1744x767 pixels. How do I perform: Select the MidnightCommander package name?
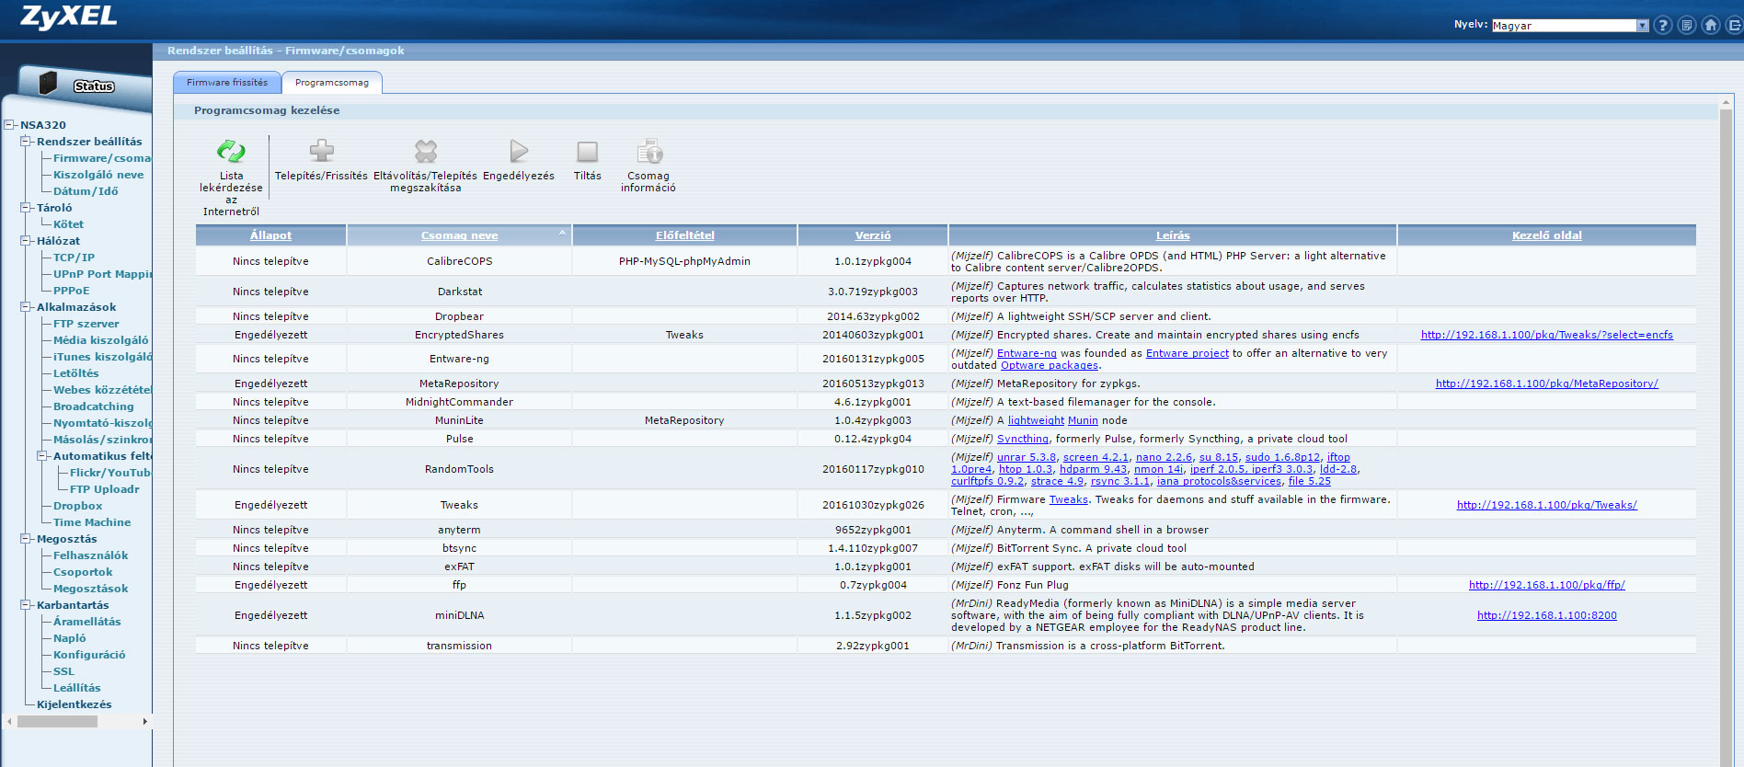coord(460,402)
